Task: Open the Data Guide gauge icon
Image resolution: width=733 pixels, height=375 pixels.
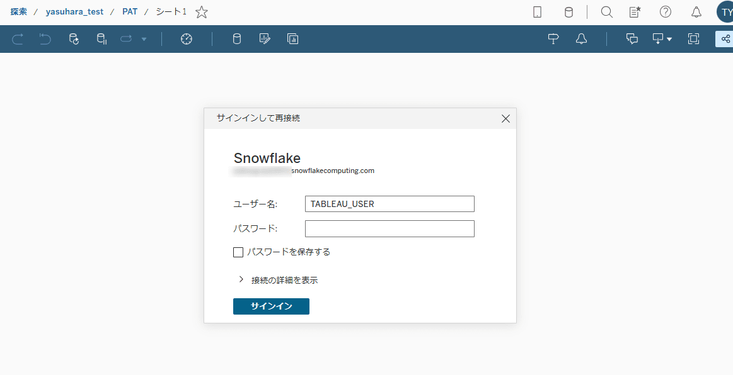Action: [187, 39]
